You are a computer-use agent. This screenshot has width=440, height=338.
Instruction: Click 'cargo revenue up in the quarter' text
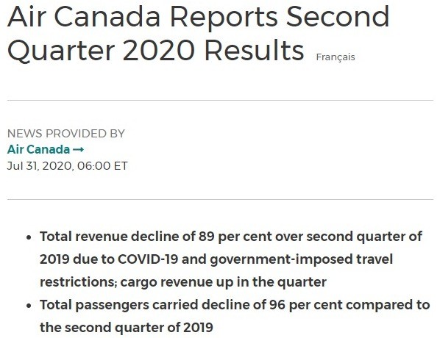point(224,282)
